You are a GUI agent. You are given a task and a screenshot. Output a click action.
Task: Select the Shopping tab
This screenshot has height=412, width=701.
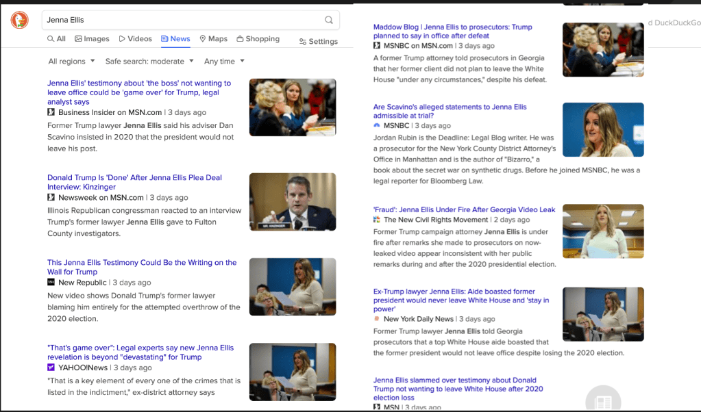point(258,39)
